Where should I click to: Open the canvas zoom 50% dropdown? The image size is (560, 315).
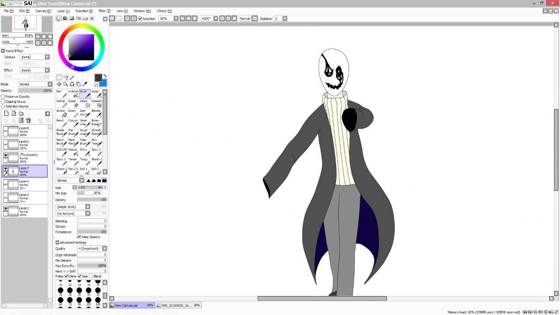pos(176,18)
